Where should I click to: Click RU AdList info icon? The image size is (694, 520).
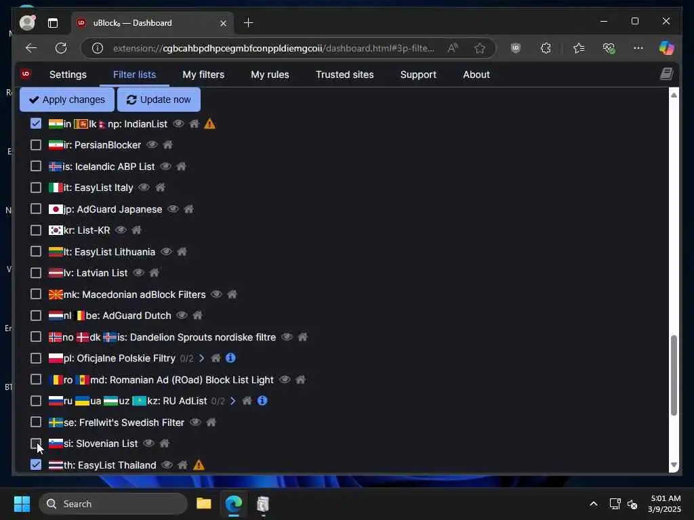pos(262,401)
